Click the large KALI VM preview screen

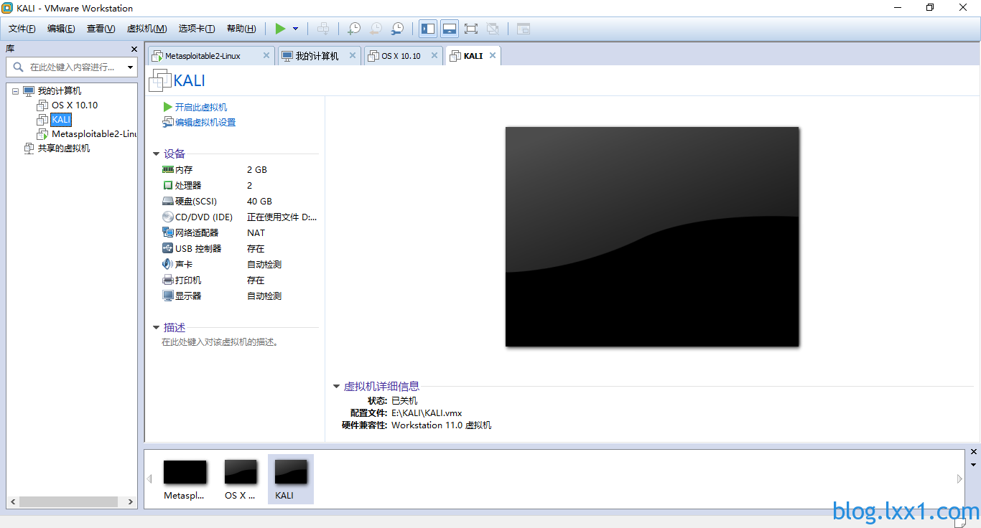[652, 237]
